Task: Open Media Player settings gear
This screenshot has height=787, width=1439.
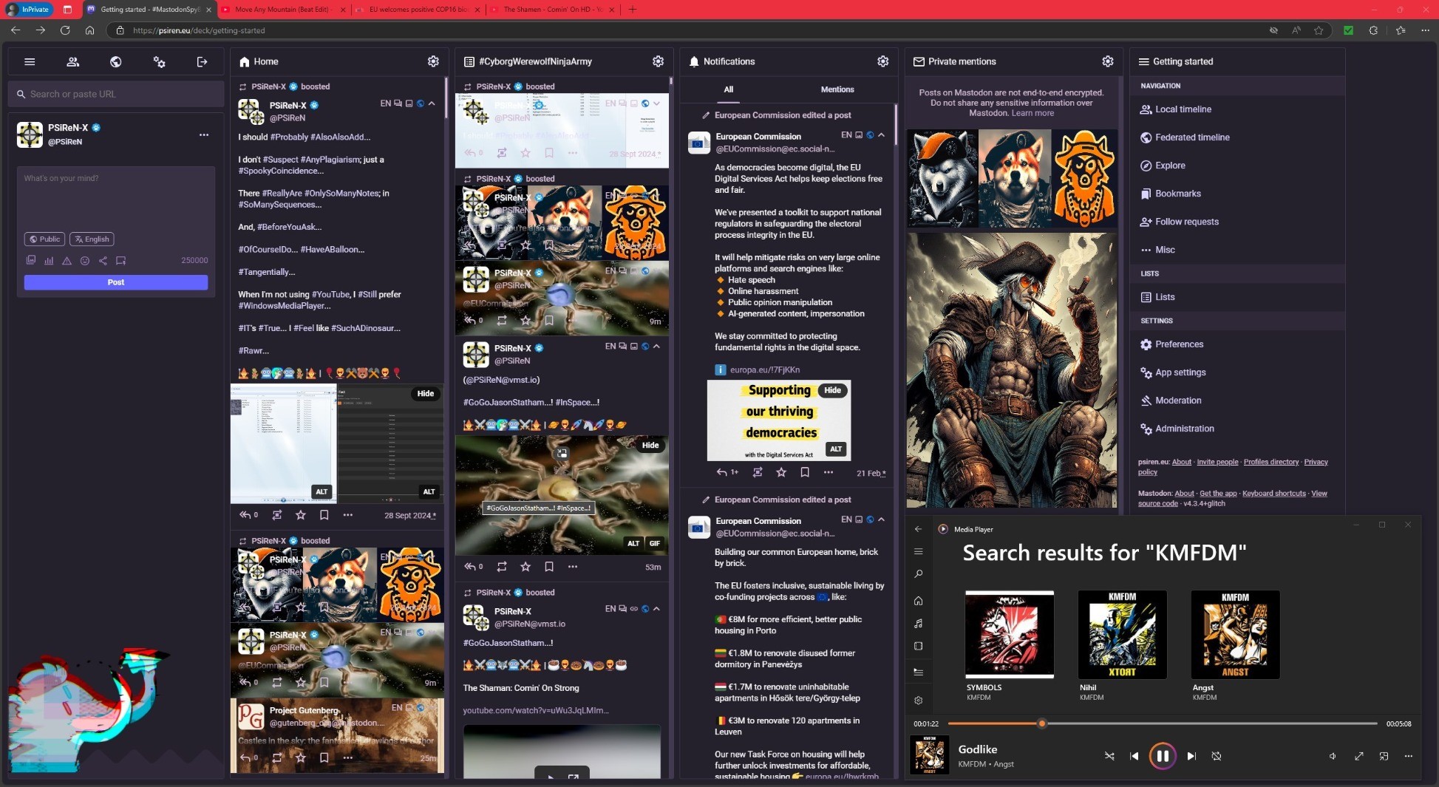Action: tap(918, 700)
